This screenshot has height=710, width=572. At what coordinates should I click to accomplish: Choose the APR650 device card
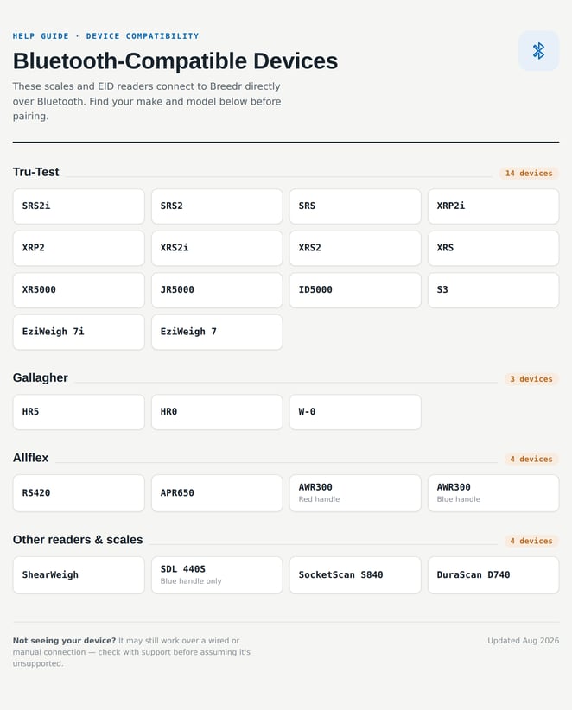click(x=217, y=493)
